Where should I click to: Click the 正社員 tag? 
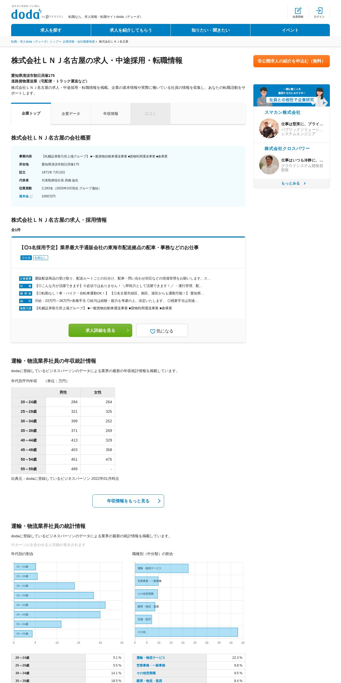[26, 258]
